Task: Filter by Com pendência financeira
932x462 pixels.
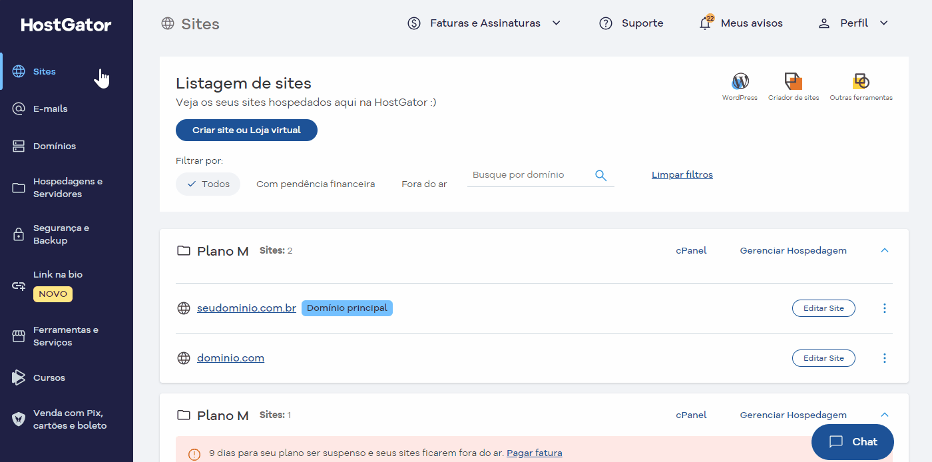Action: tap(316, 184)
